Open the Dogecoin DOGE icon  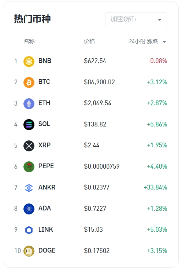click(x=29, y=251)
